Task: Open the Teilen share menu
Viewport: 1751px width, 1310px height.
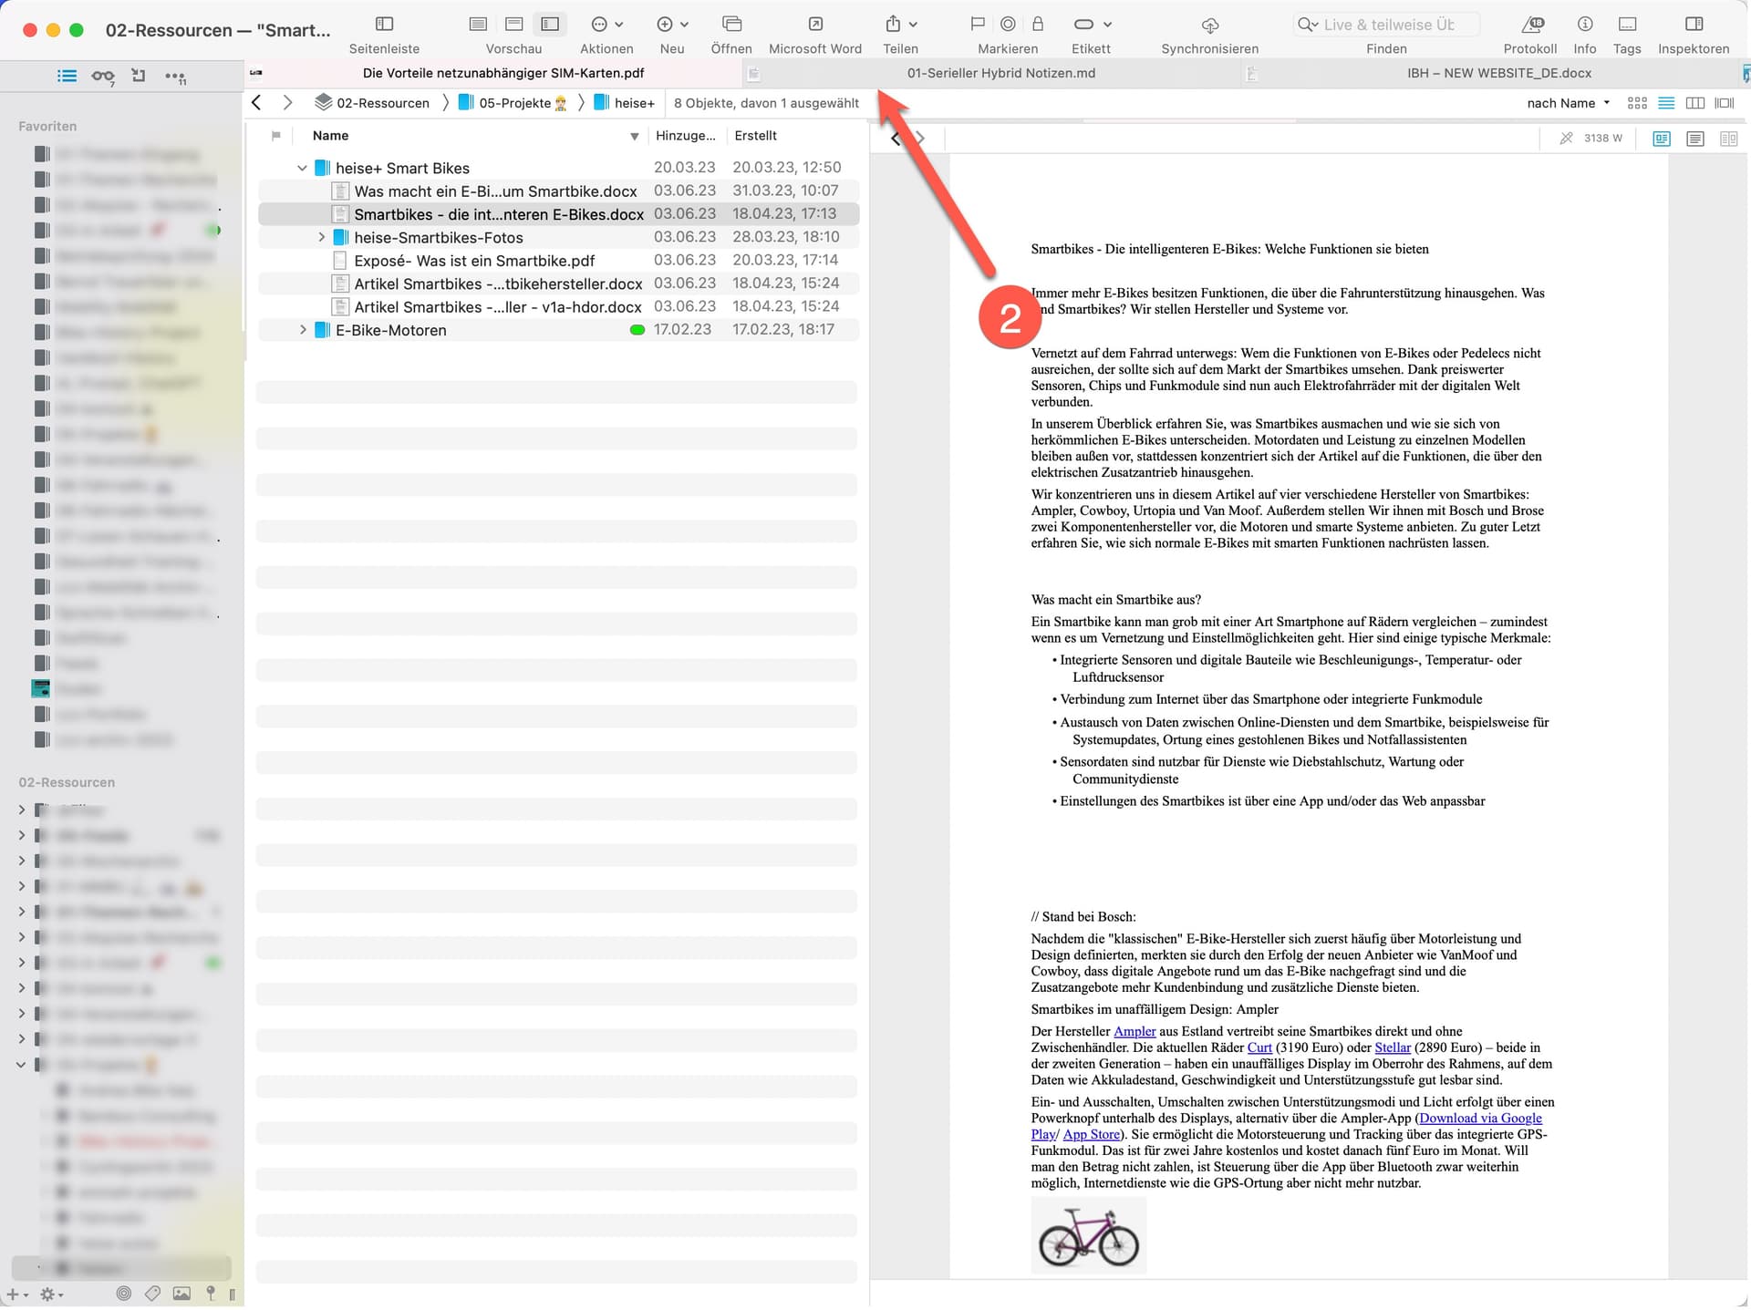Action: (900, 25)
